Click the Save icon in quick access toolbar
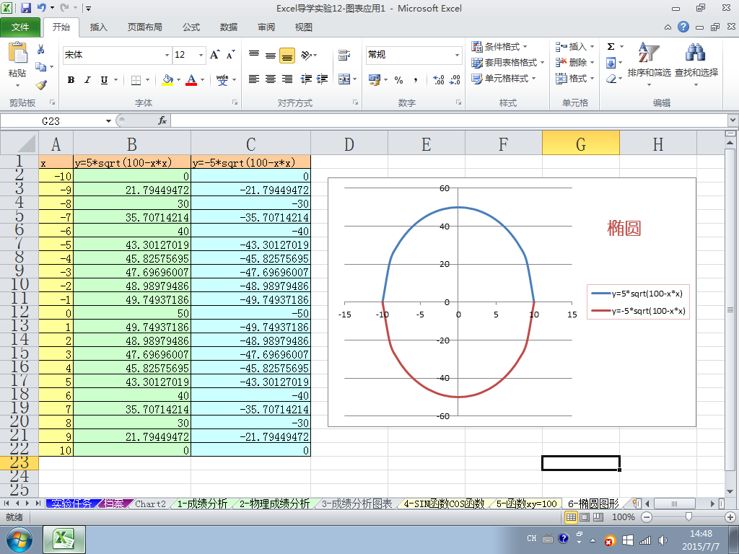The width and height of the screenshot is (739, 554). tap(26, 9)
